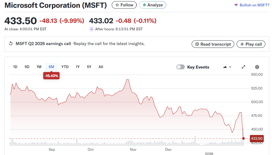Play the earnings call audio
The image size is (272, 155).
tap(251, 44)
